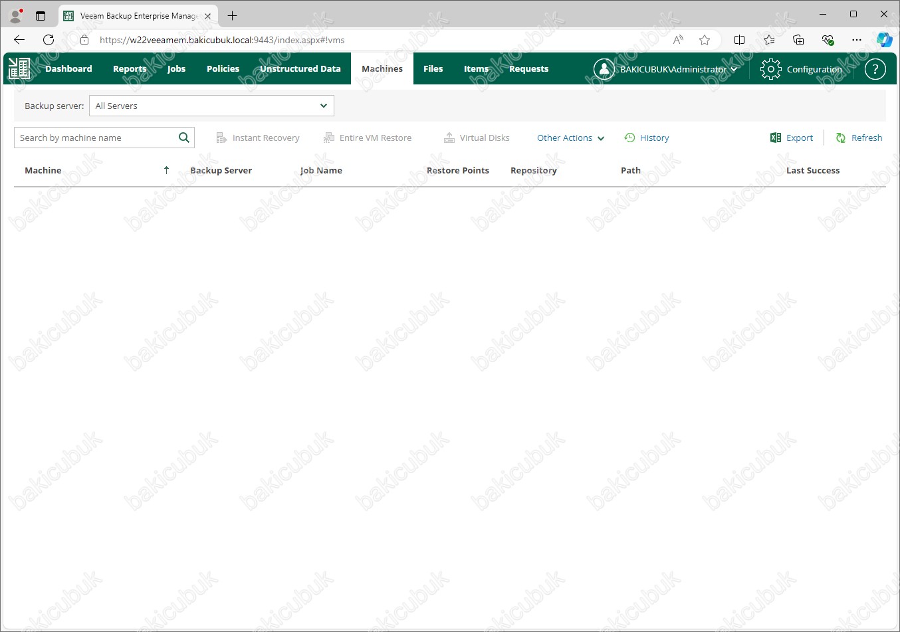Open the Requests tab
This screenshot has width=900, height=632.
[x=528, y=68]
